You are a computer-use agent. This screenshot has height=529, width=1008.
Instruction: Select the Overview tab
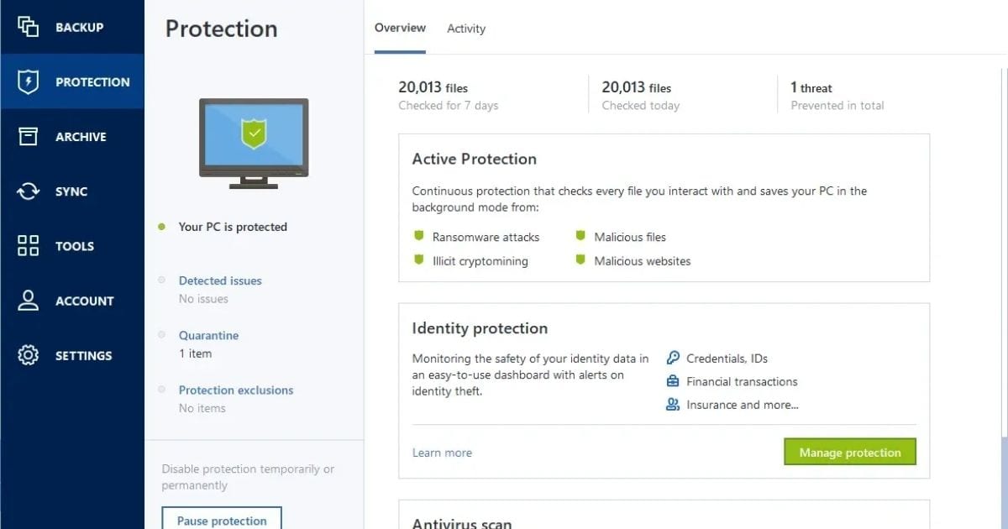point(400,28)
